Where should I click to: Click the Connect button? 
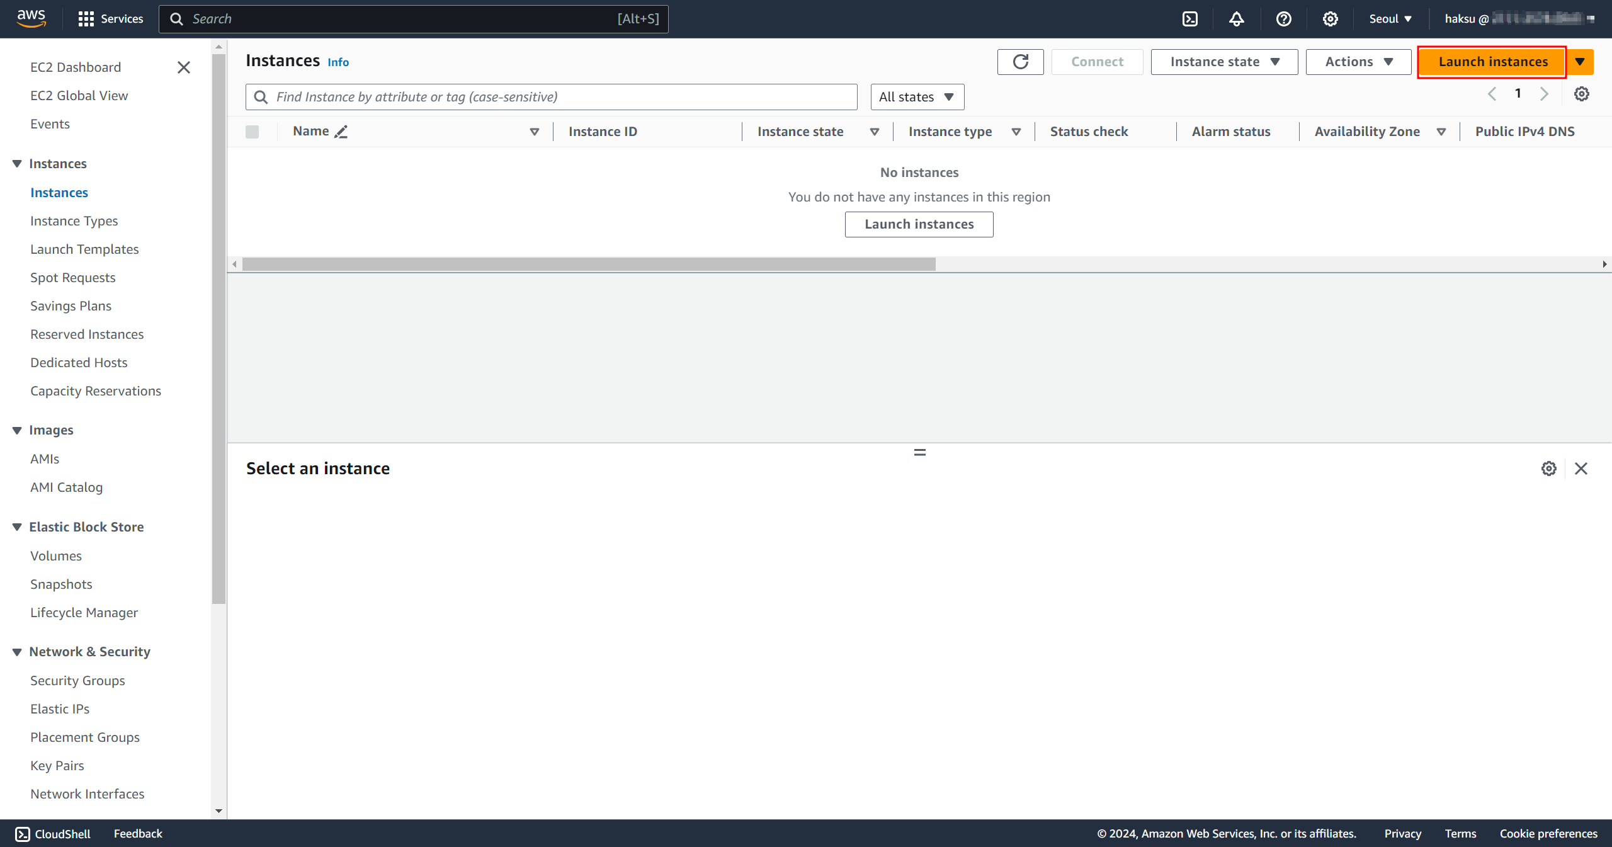click(1097, 62)
